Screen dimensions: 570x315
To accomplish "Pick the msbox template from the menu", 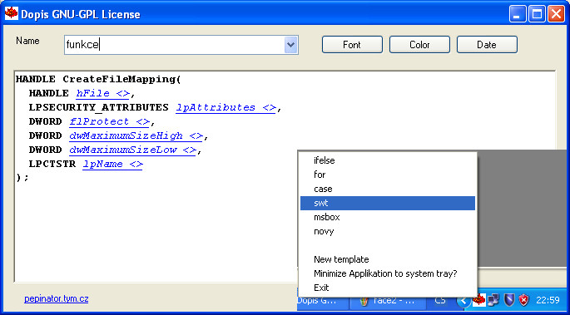I will point(388,217).
